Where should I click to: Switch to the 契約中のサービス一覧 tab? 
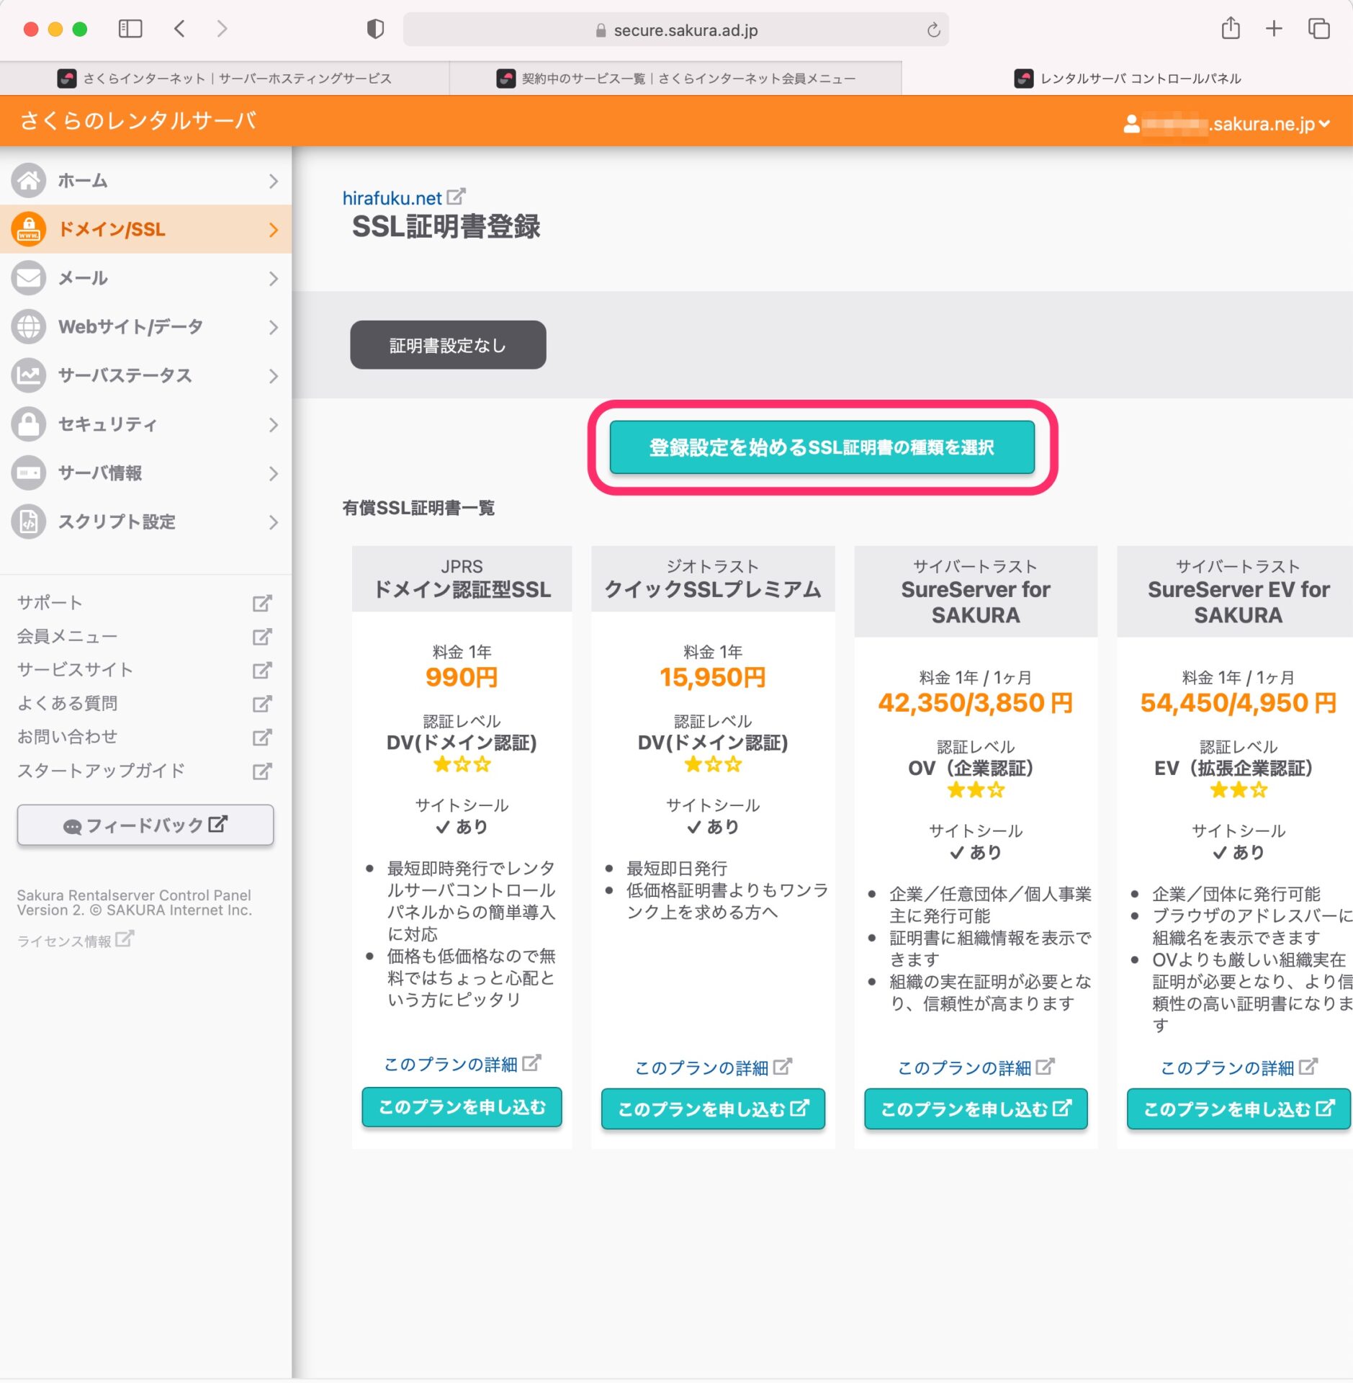click(675, 79)
